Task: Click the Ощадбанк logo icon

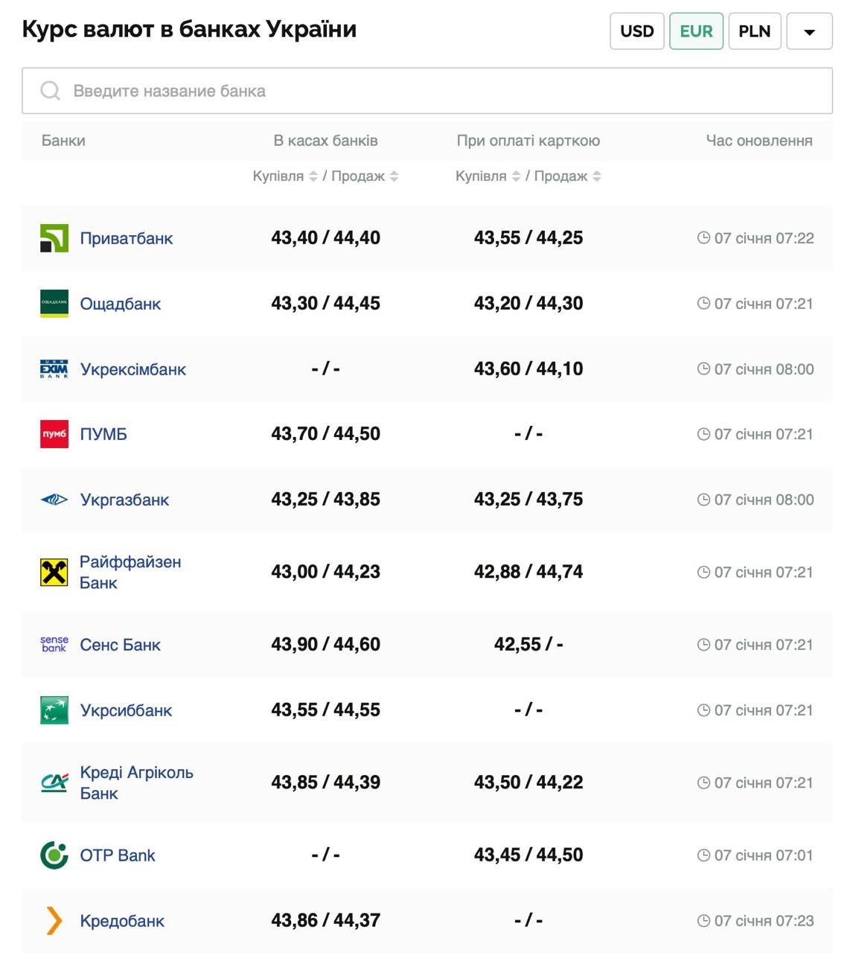Action: click(54, 304)
